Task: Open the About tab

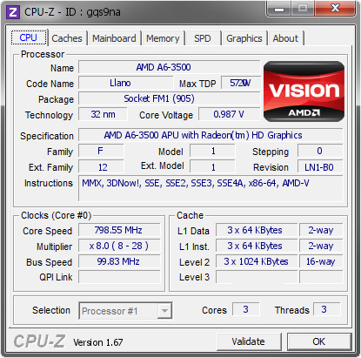Action: point(285,38)
